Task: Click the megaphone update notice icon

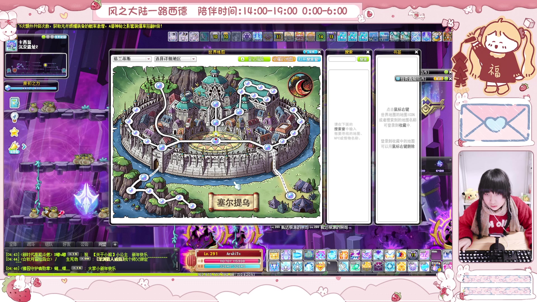Action: [14, 147]
